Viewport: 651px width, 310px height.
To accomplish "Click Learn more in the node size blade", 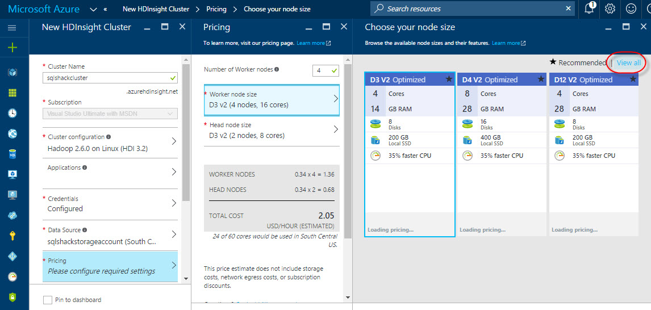I will [508, 43].
